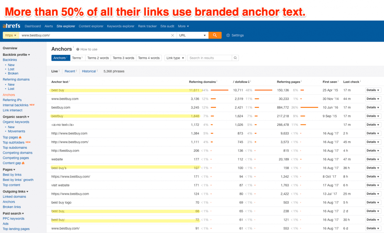This screenshot has width=384, height=233.
Task: Click the Search in results field
Action: point(210,58)
